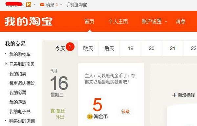Open 消息 in the orange navigation bar
The image size is (197, 126).
point(181,21)
